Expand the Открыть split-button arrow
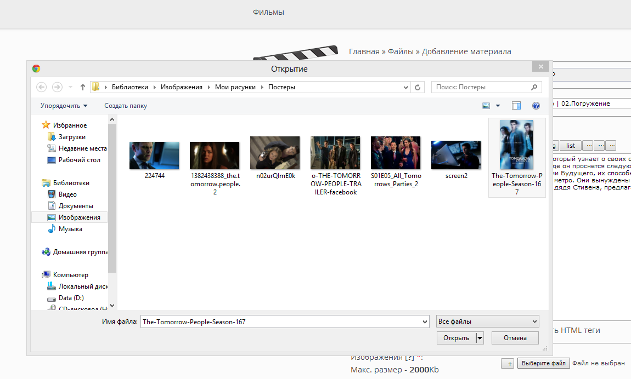The width and height of the screenshot is (631, 379). (x=480, y=338)
